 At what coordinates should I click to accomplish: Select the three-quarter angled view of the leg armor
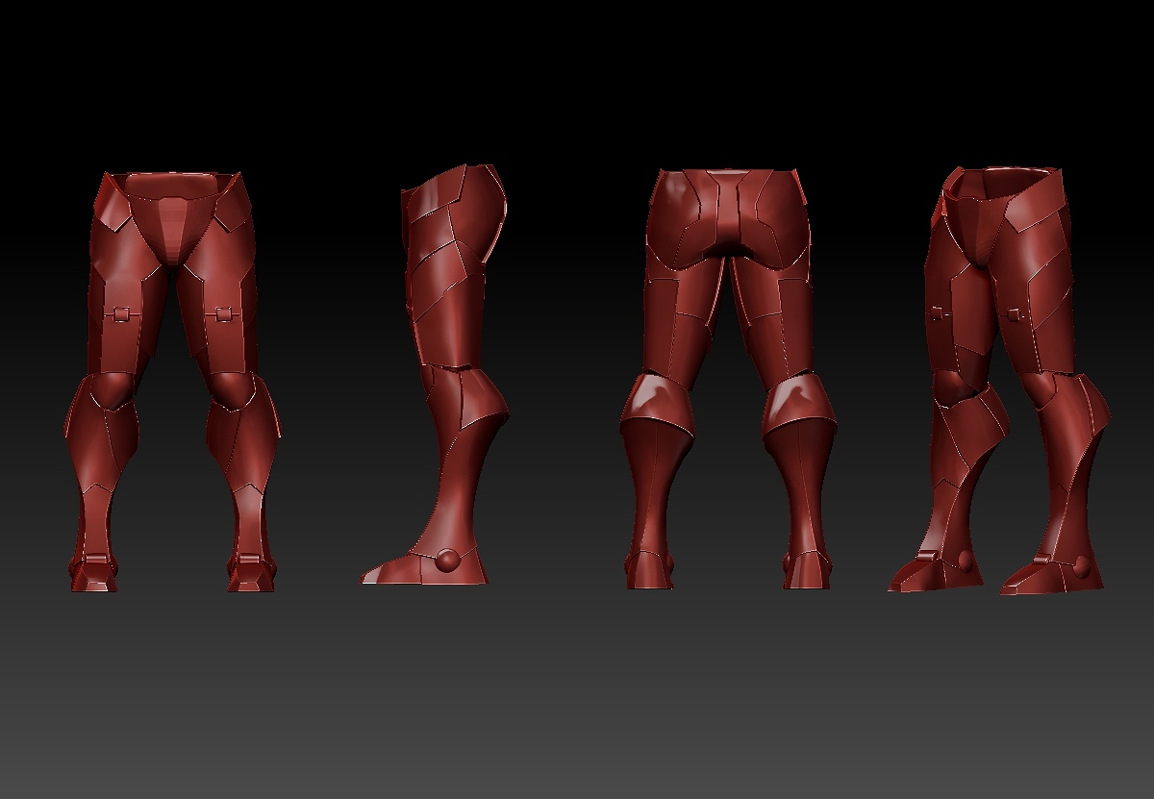pos(999,380)
